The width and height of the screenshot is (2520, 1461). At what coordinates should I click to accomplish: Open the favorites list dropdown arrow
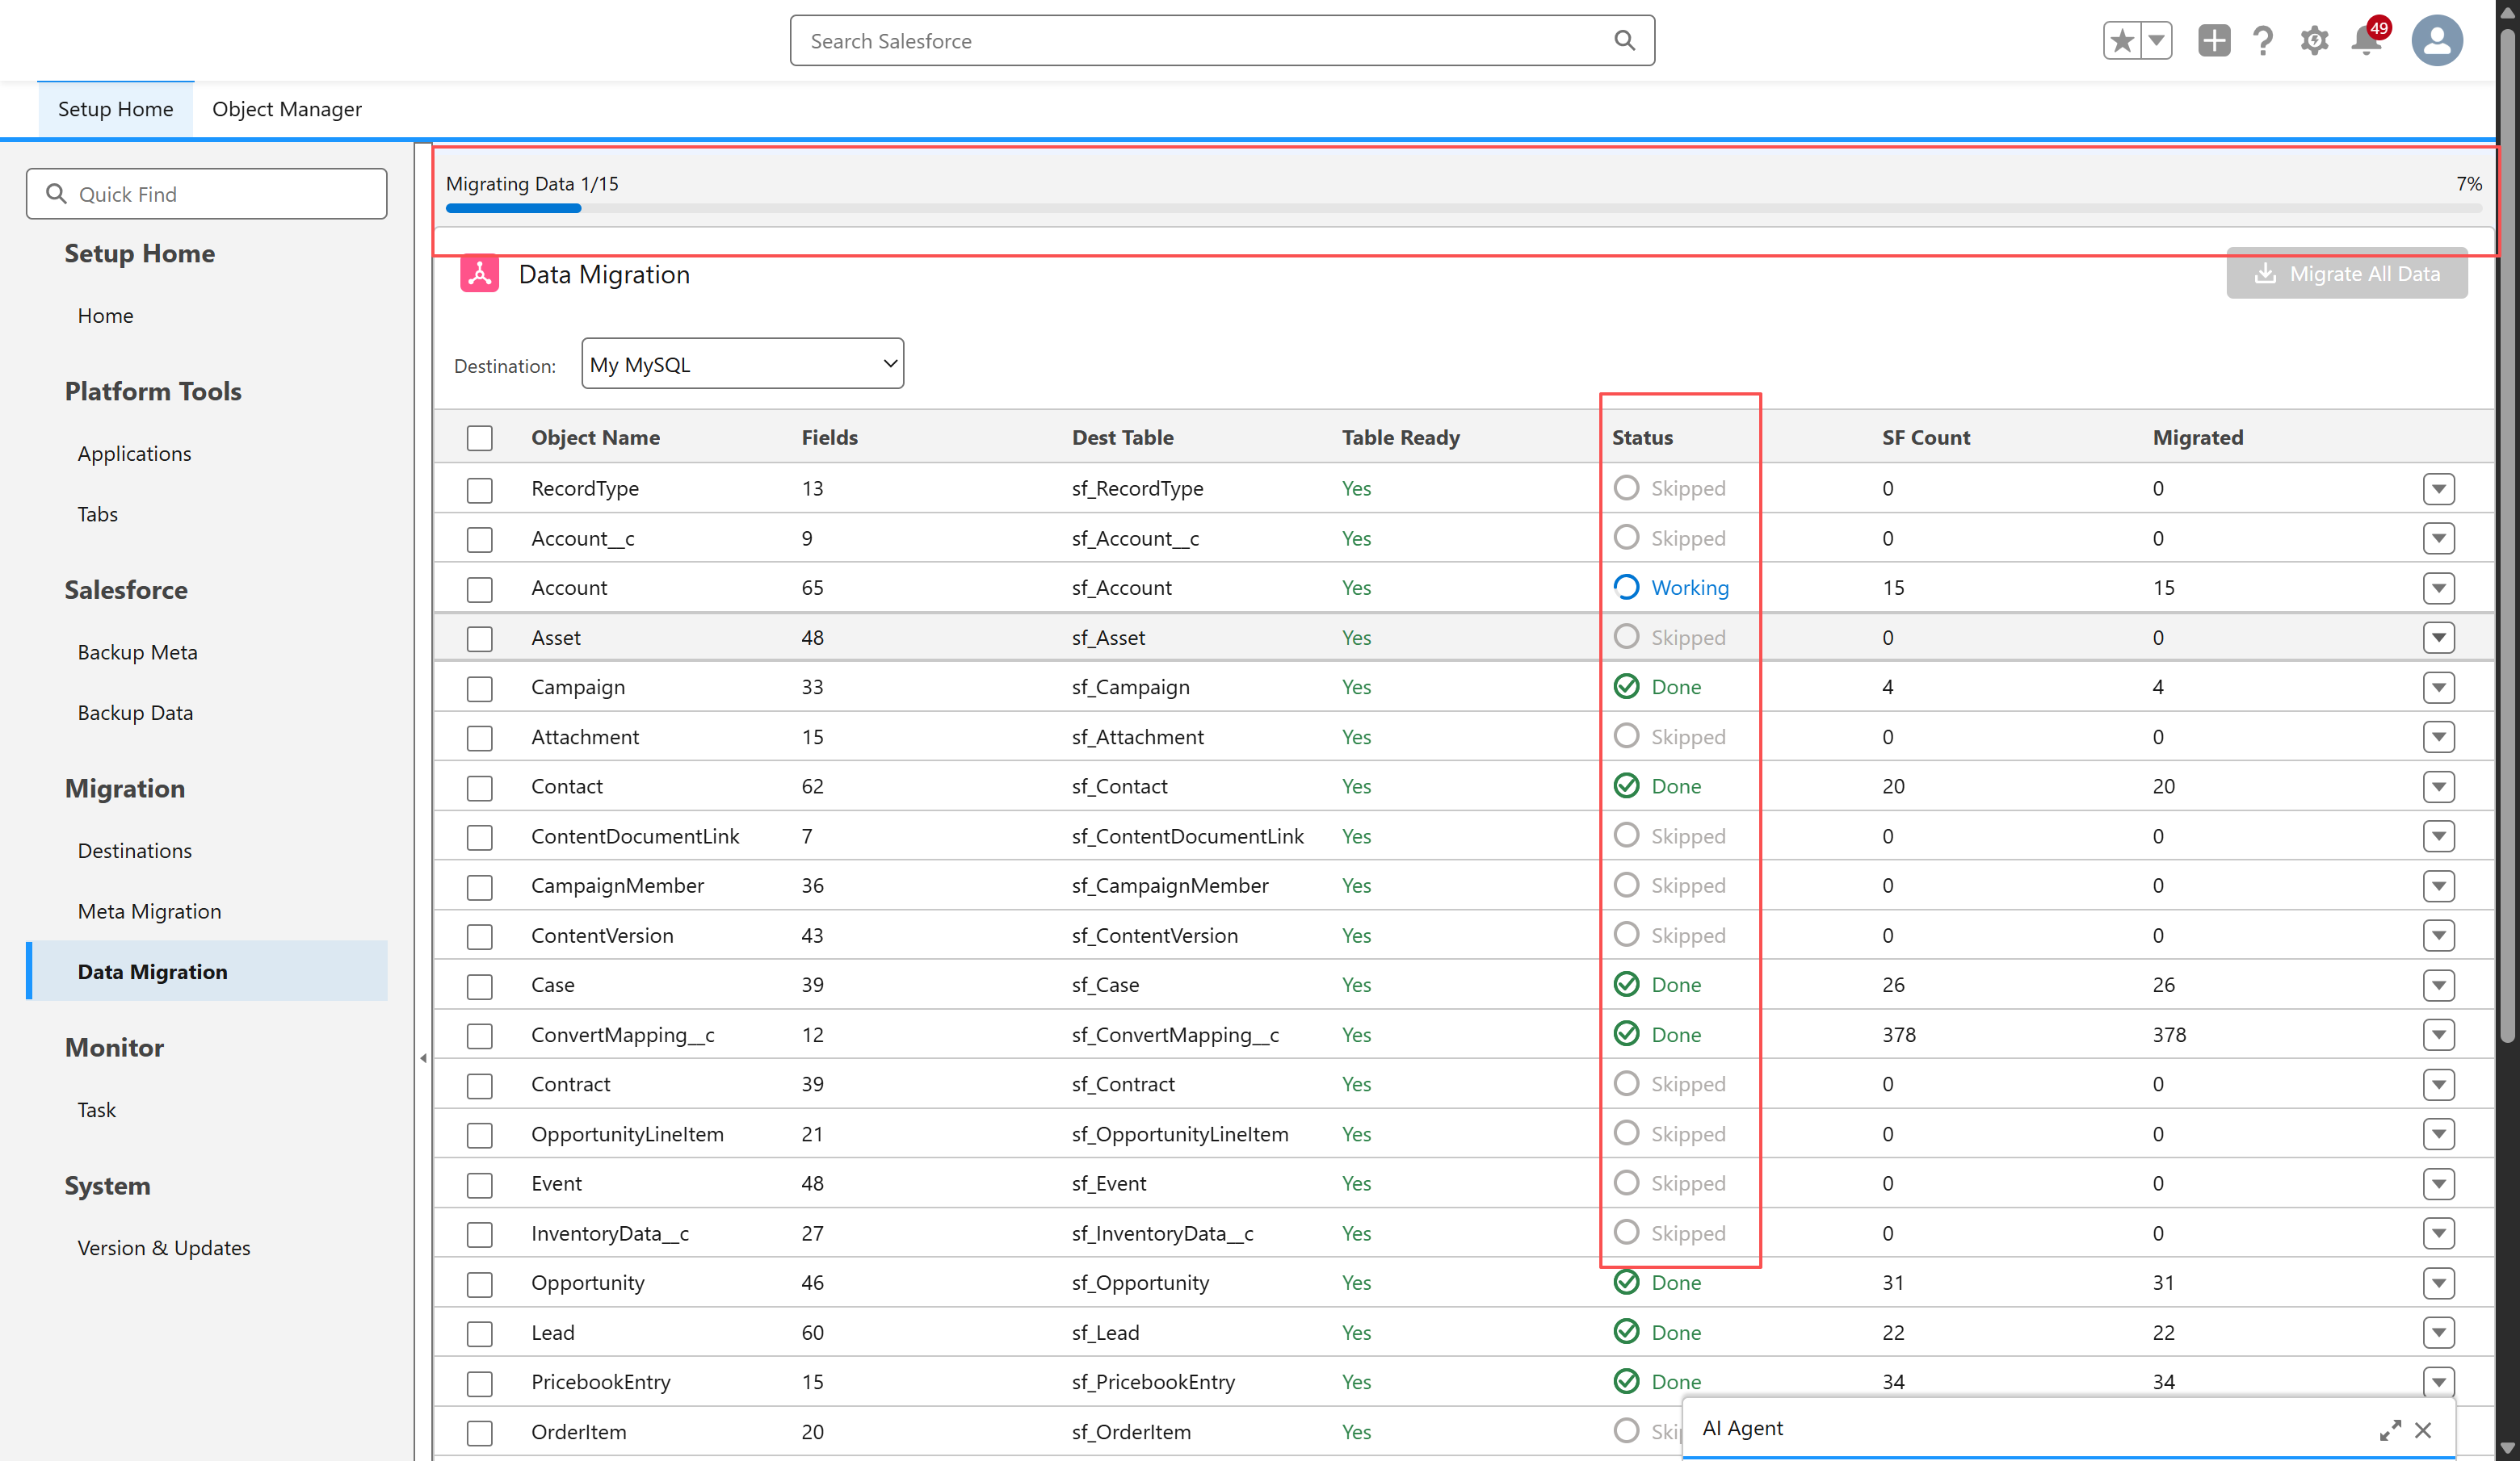point(2156,41)
